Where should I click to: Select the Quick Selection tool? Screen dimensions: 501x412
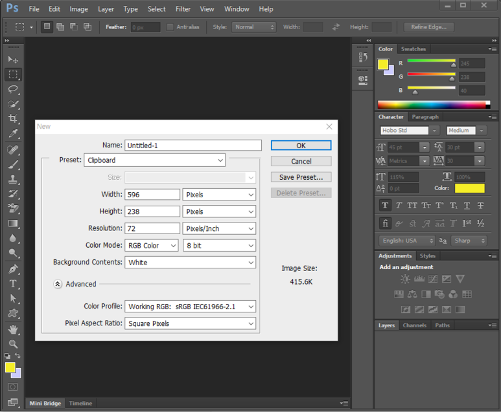pyautogui.click(x=13, y=104)
